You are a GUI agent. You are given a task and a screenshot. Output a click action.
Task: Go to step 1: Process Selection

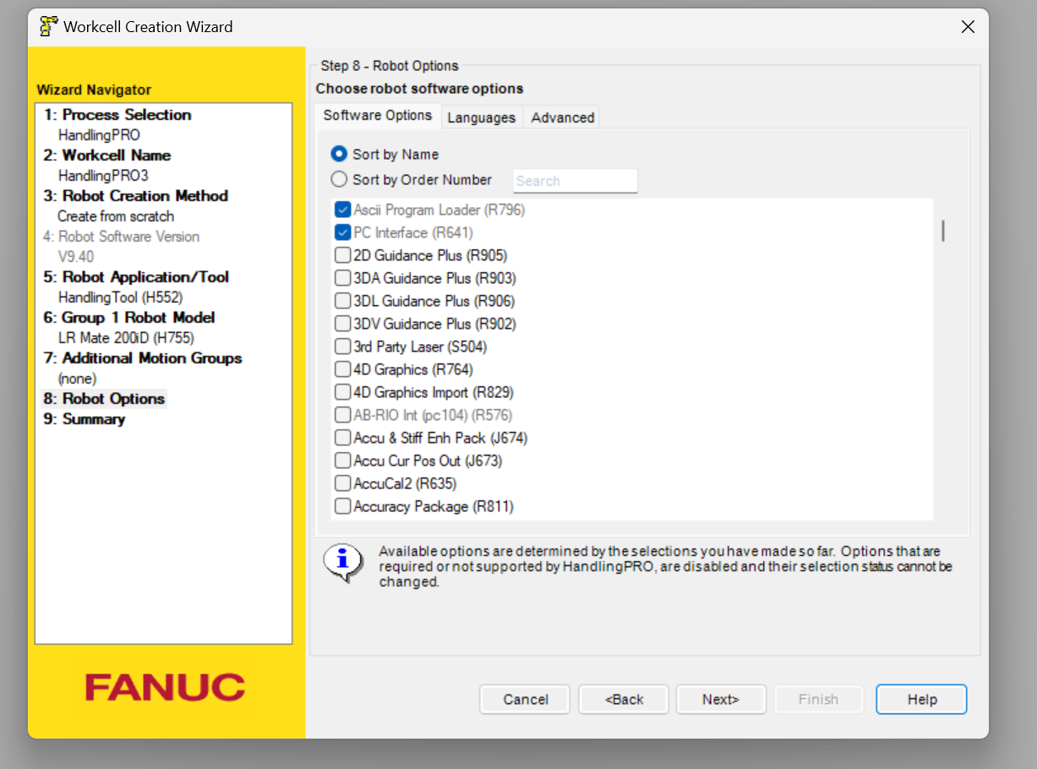tap(117, 115)
